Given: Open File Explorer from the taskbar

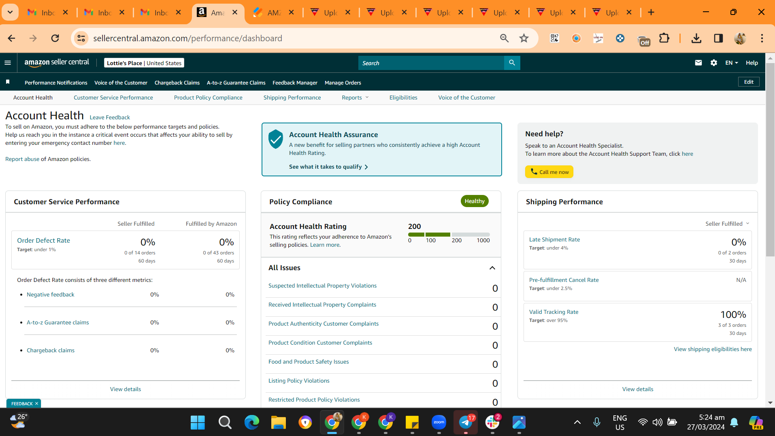Looking at the screenshot, I should coord(278,423).
